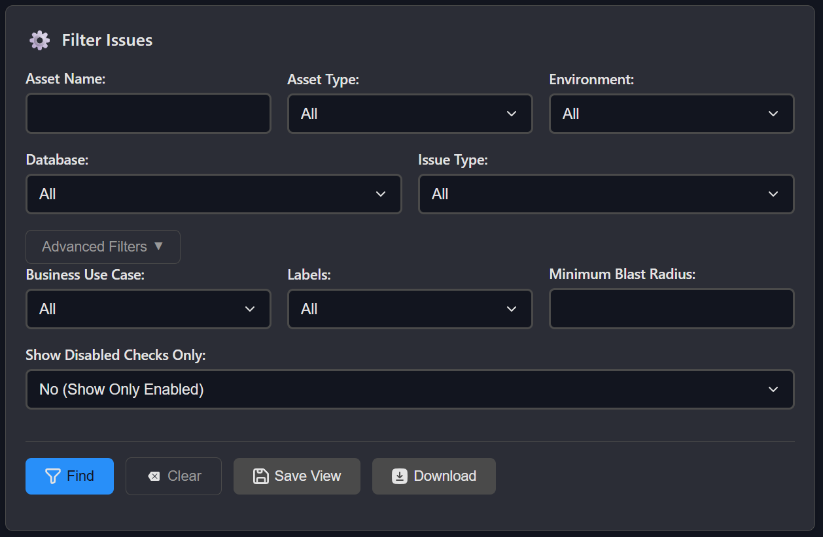Click the funnel icon on Find button
The image size is (823, 537).
[x=53, y=476]
